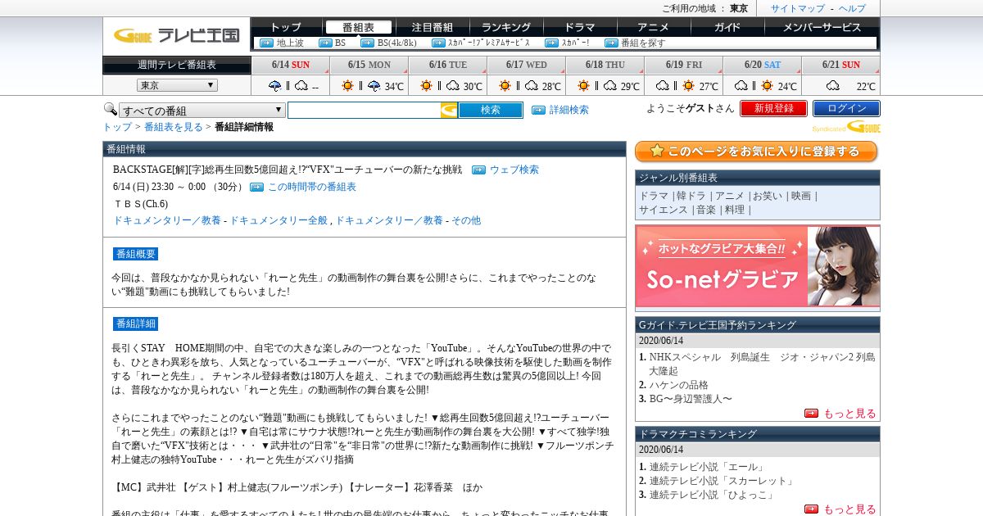Select the 地上波 sub-menu link

tap(290, 43)
